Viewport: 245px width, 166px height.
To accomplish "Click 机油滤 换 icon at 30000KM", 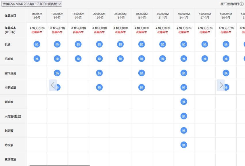I will point(141,59).
